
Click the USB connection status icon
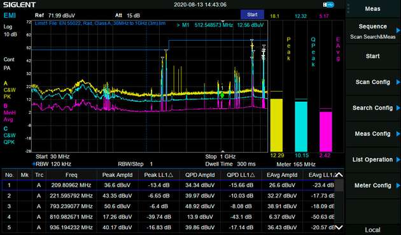click(x=328, y=4)
